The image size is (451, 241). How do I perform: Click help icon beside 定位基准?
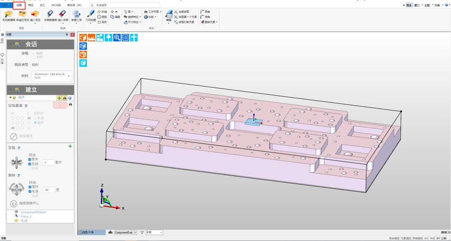click(x=26, y=106)
